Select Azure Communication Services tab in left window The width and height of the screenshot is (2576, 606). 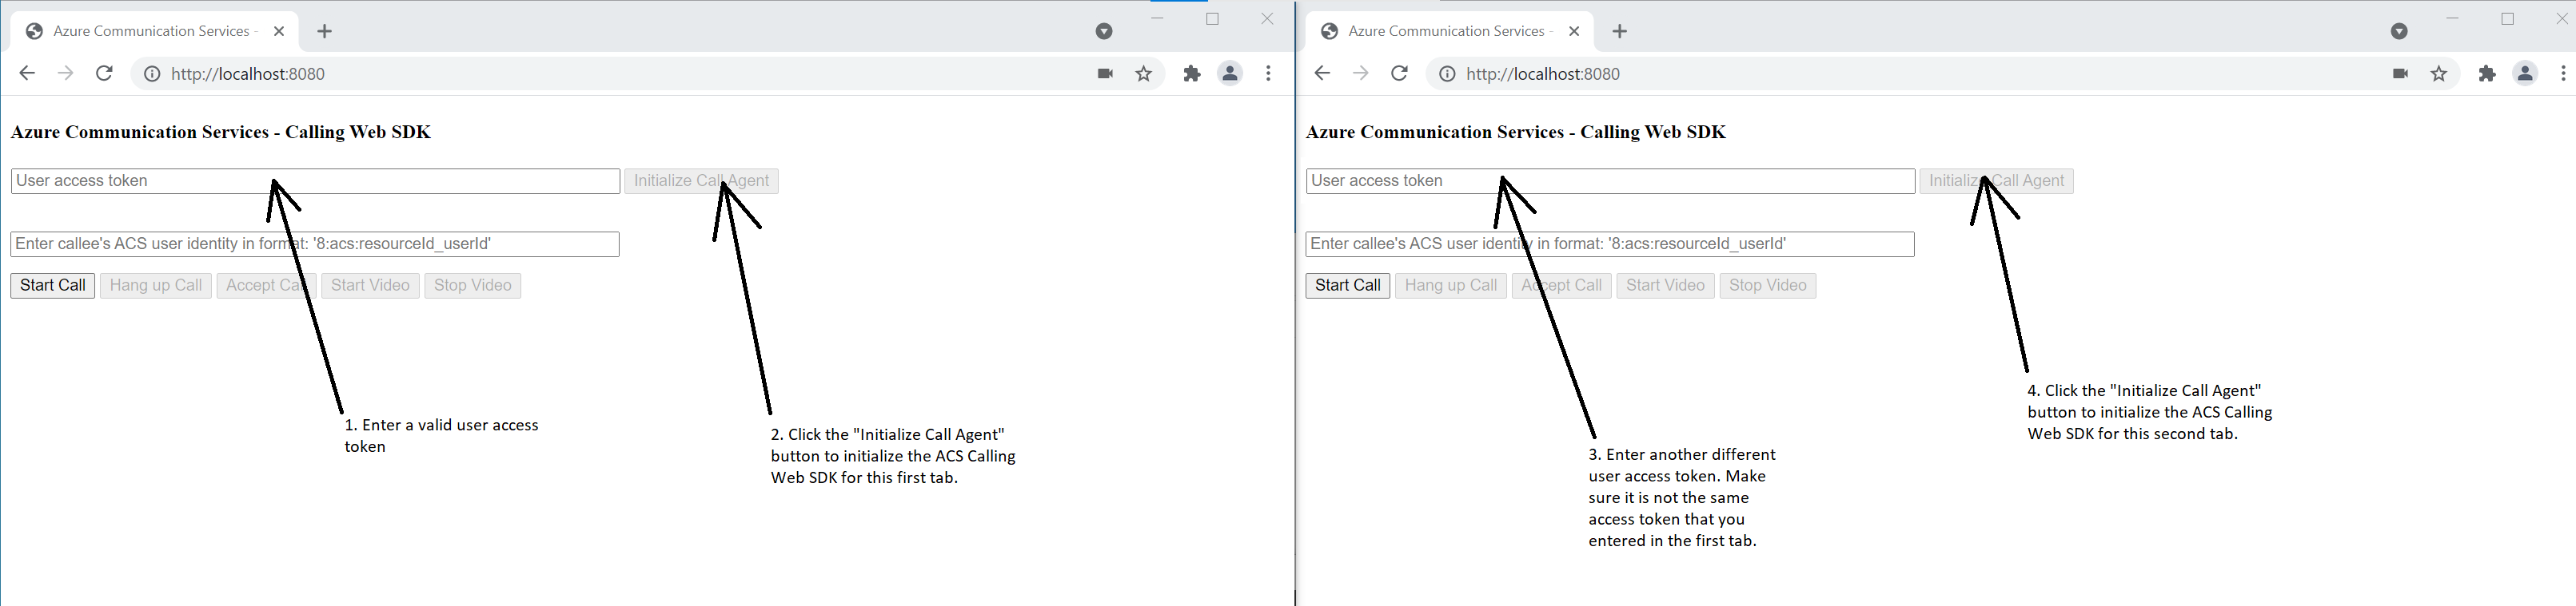coord(154,32)
